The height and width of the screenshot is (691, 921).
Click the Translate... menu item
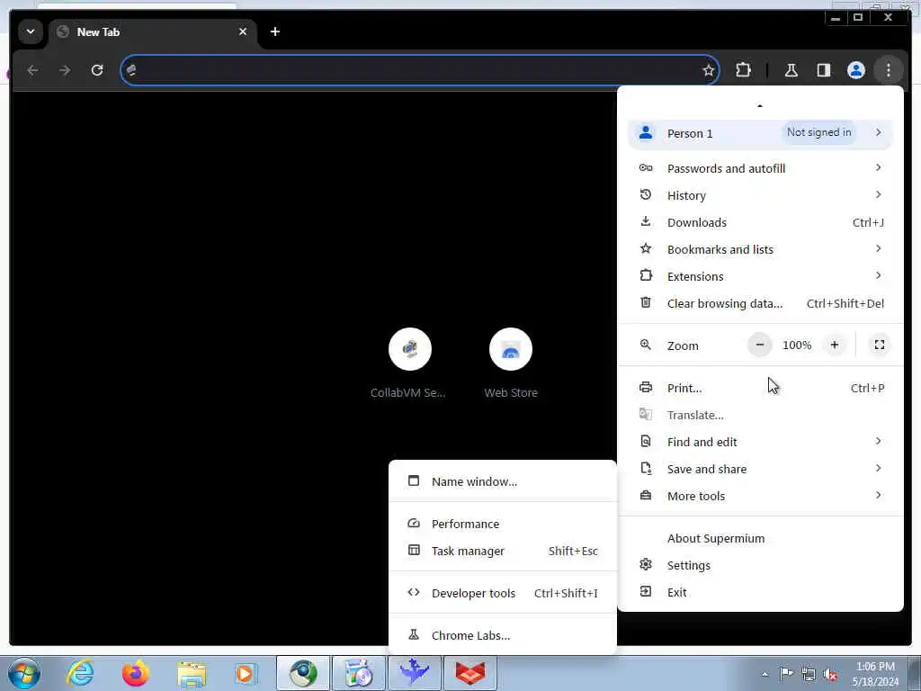(760, 416)
